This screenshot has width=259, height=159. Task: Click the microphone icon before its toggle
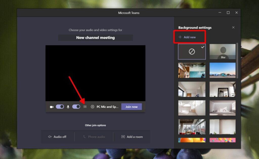coord(68,107)
